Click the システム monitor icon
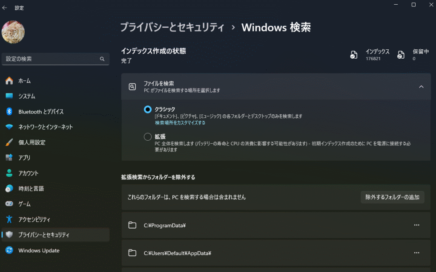Screen dimensions: 436x272 9,96
